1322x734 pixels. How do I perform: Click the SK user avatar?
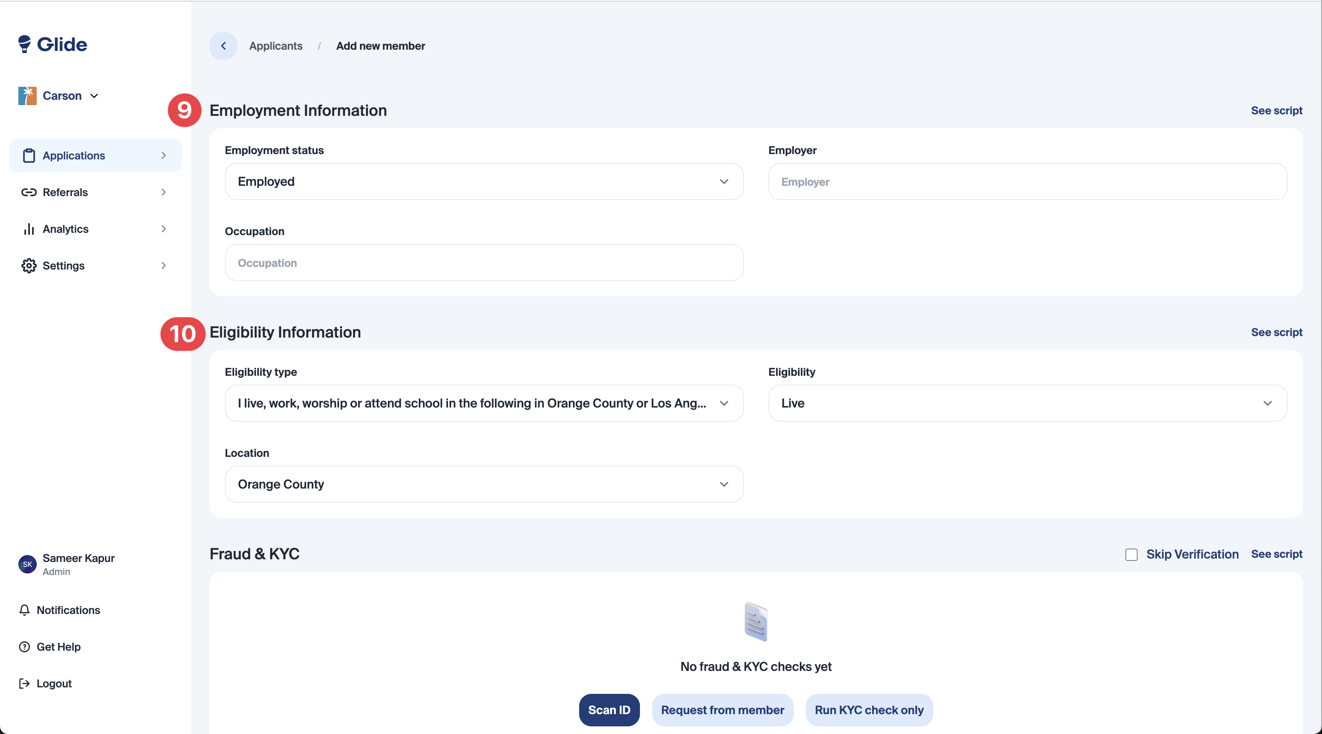27,564
